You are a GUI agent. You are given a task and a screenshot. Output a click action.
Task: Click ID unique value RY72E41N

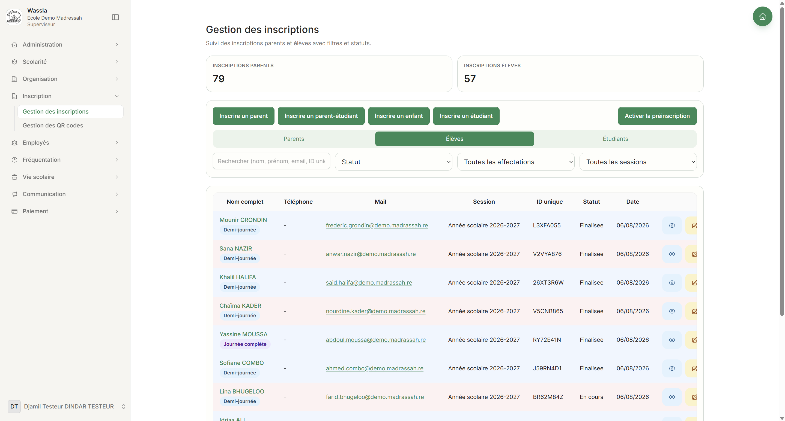(x=547, y=340)
